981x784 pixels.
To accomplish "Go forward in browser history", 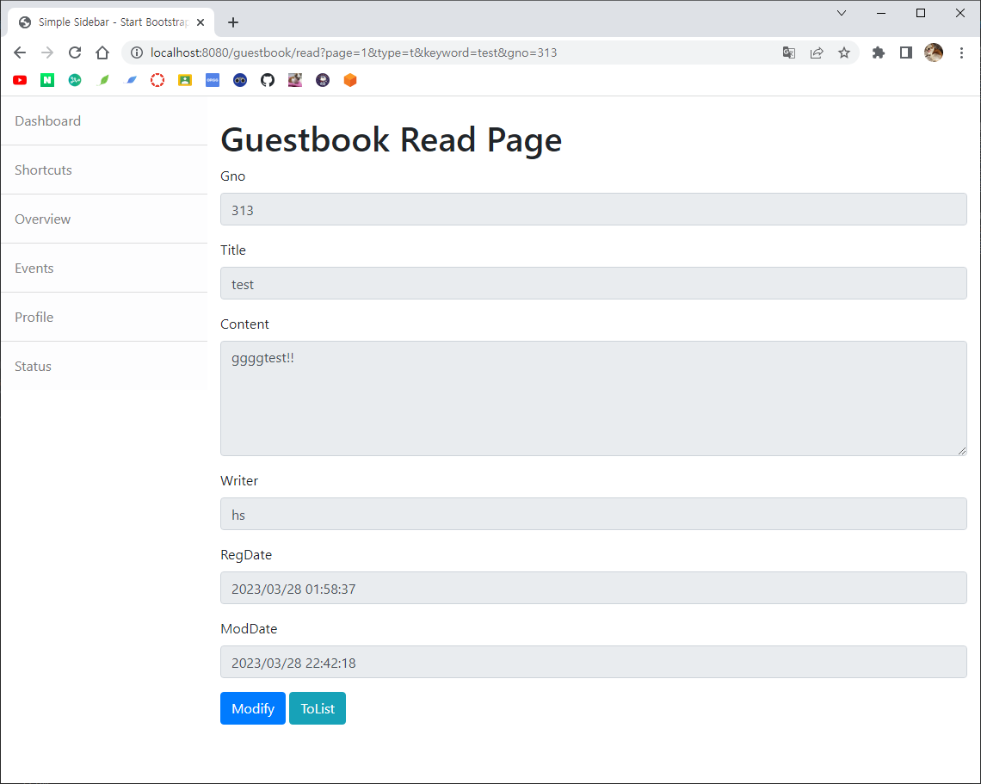I will 47,52.
